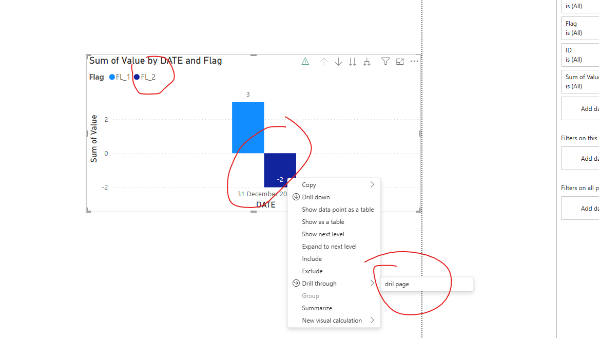The image size is (599, 338).
Task: Click the Add data field below Sum of Value filter
Action: click(580, 108)
